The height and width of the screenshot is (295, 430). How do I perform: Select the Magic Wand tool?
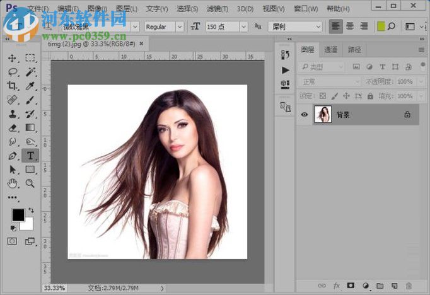click(30, 72)
